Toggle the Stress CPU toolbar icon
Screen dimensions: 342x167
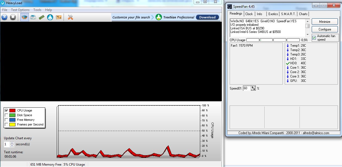25,17
